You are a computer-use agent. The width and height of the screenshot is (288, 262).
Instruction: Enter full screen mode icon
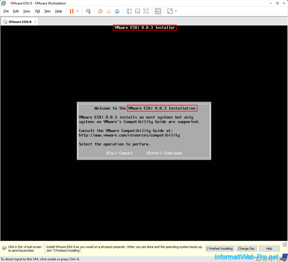pos(146,11)
